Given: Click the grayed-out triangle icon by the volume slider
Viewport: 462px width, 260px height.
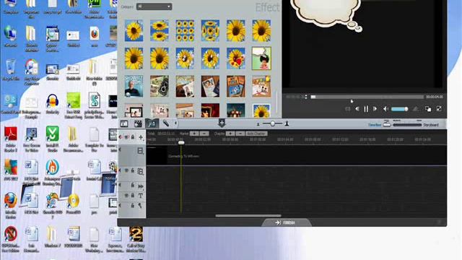Looking at the screenshot, I should [x=416, y=109].
